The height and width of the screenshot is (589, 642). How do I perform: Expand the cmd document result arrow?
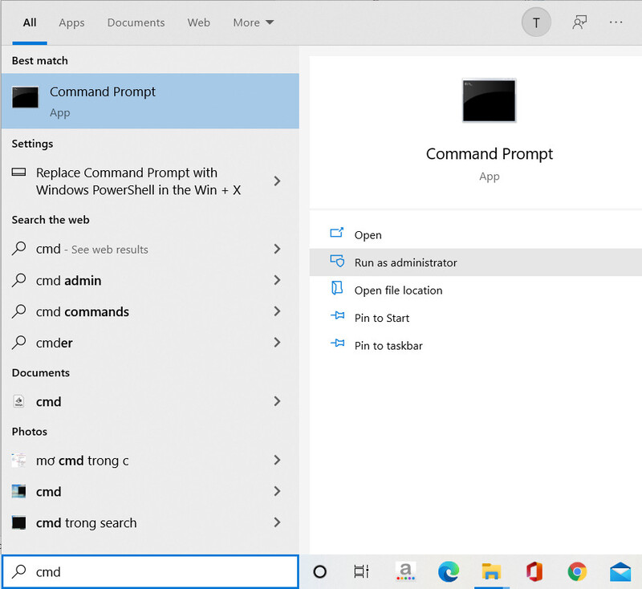click(277, 401)
